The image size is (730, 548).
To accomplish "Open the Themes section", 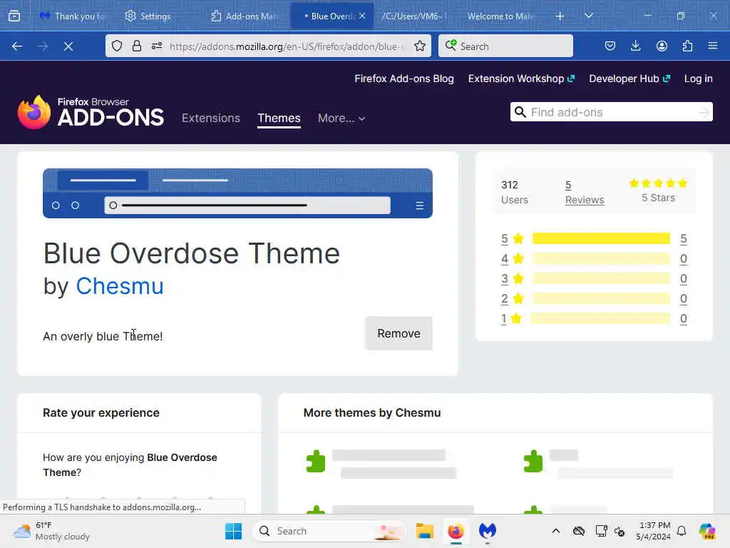I will tap(279, 118).
